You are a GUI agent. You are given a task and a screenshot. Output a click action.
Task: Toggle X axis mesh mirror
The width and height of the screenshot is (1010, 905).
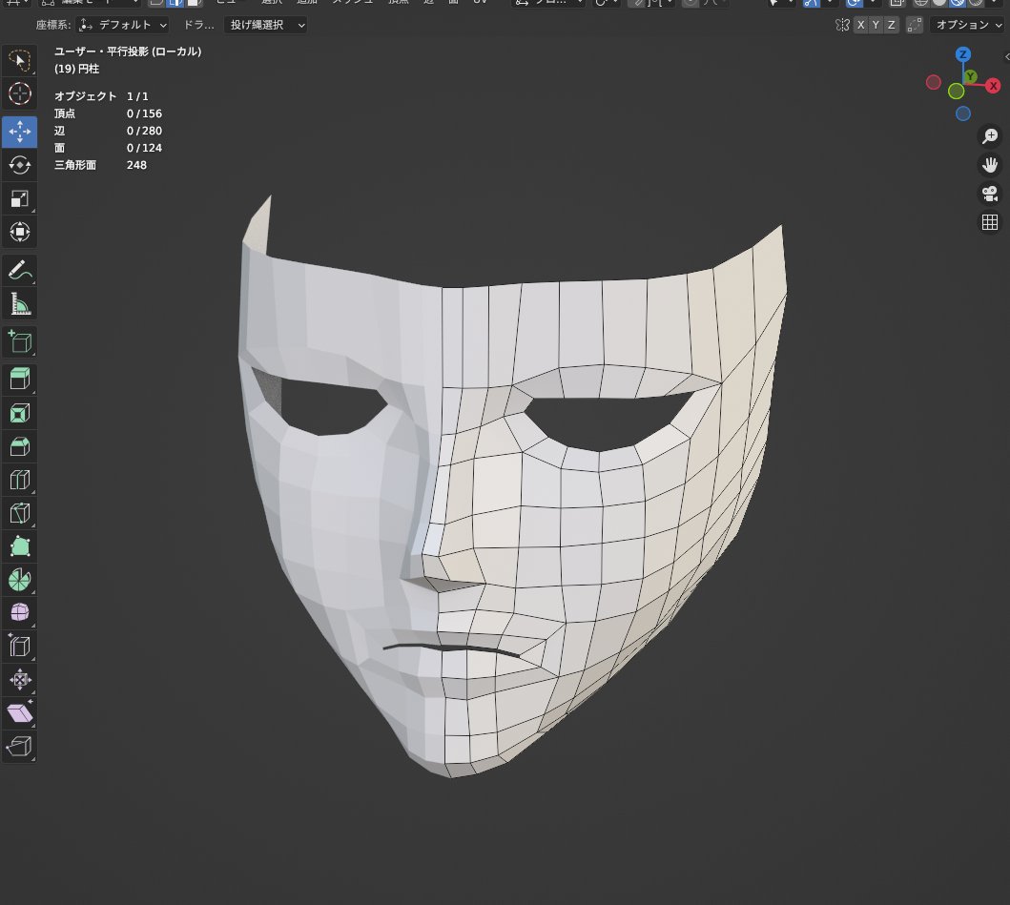click(x=860, y=25)
